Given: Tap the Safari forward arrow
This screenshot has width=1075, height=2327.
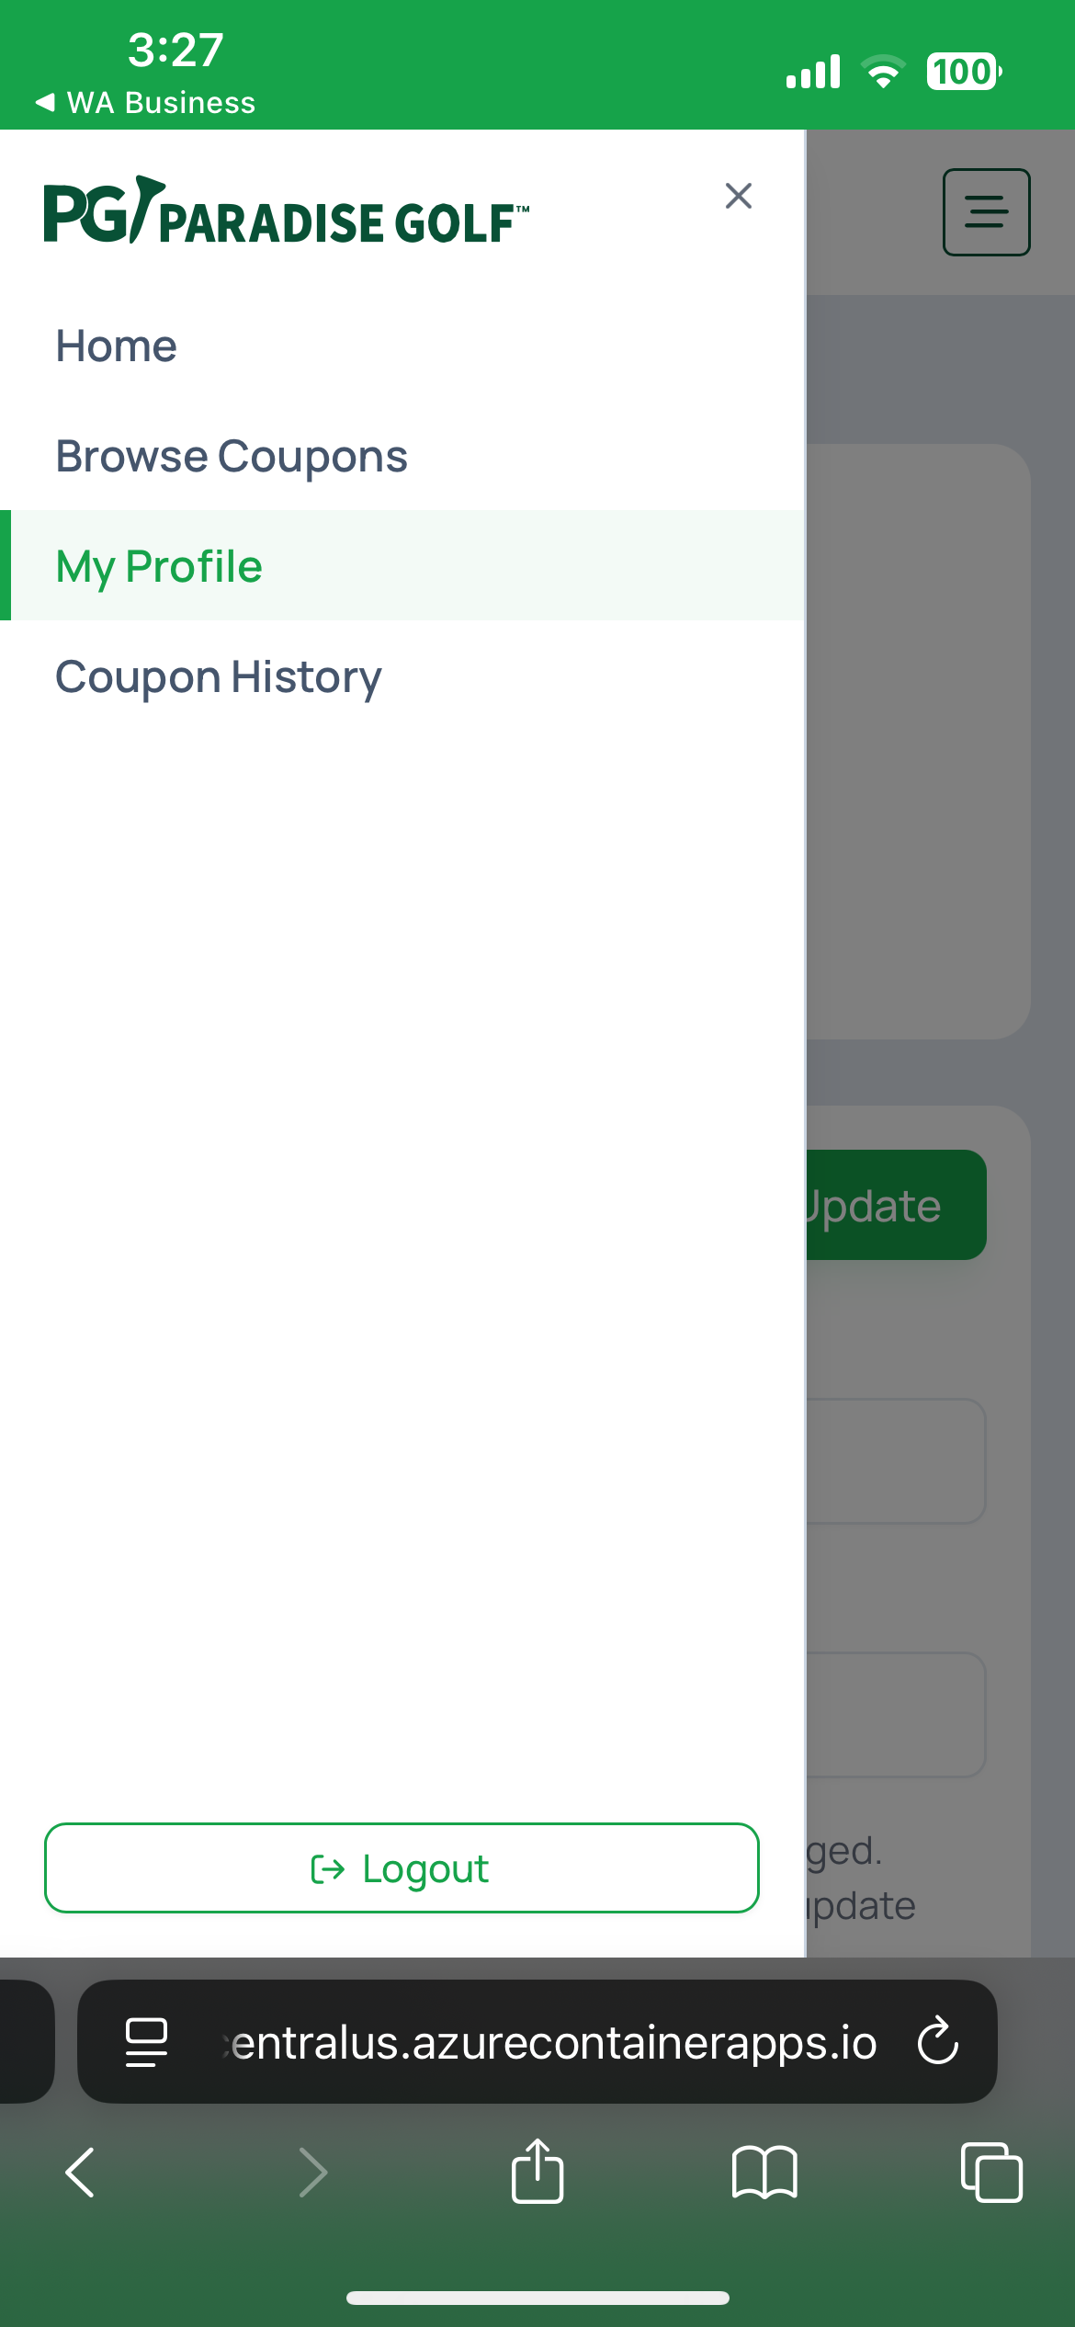Looking at the screenshot, I should pos(312,2173).
